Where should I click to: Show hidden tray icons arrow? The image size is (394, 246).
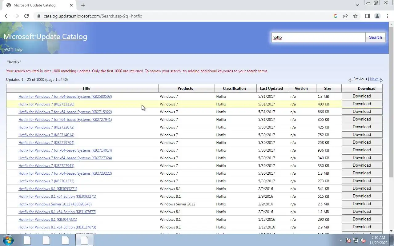coord(340,240)
